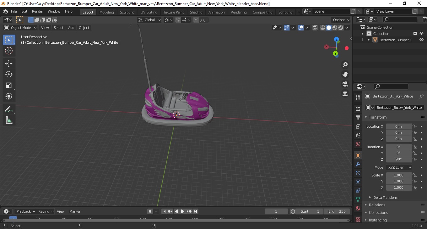Switch to wireframe viewport shading
The height and width of the screenshot is (229, 427).
coord(323,28)
